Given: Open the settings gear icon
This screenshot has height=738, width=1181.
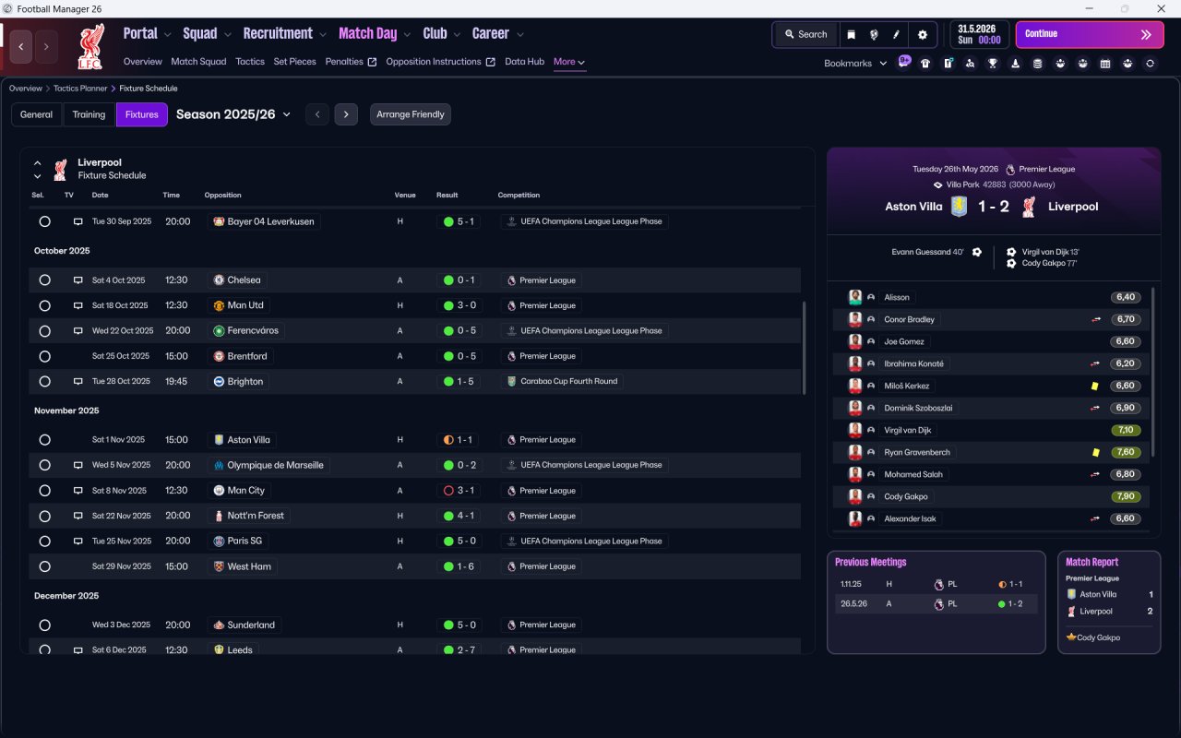Looking at the screenshot, I should (922, 34).
